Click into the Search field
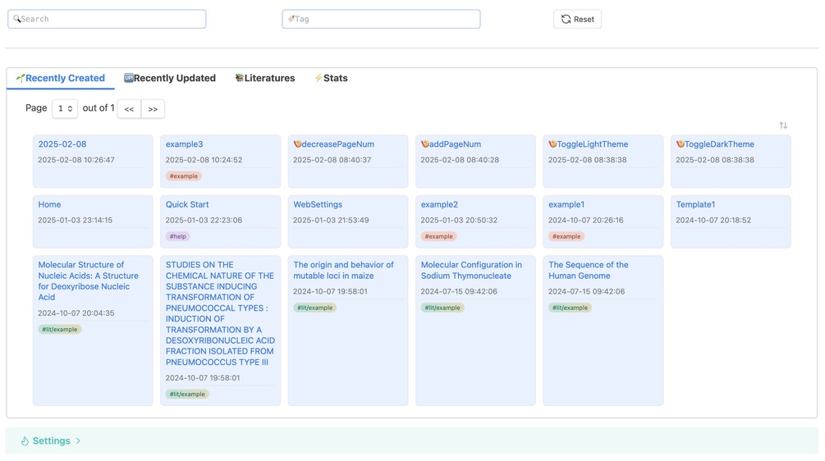Image resolution: width=825 pixels, height=461 pixels. tap(107, 19)
